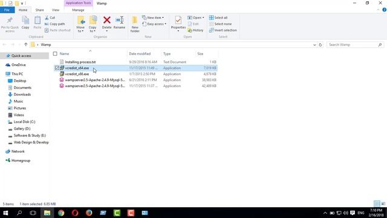Create a New folder
The height and width of the screenshot is (218, 387).
click(135, 24)
